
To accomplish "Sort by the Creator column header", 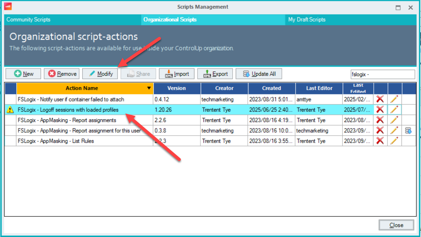I will click(224, 88).
